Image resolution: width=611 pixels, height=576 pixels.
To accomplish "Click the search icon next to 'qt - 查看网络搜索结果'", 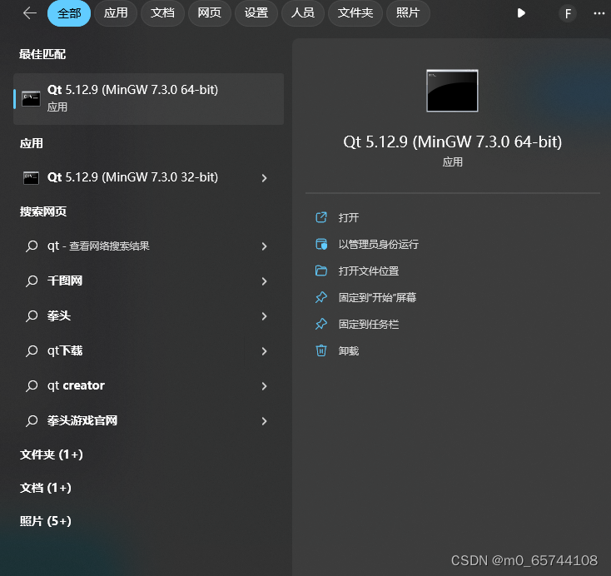I will tap(32, 246).
